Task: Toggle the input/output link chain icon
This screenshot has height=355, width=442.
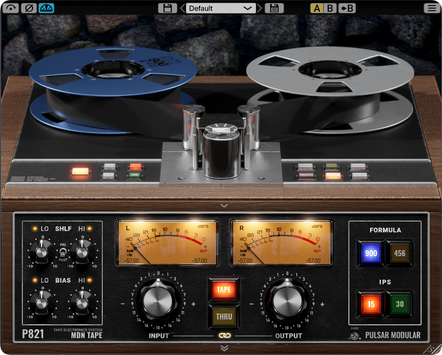Action: pyautogui.click(x=225, y=335)
